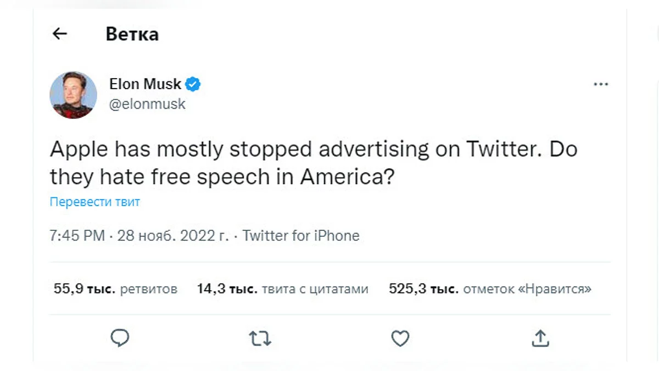This screenshot has width=659, height=371.
Task: View the 14,3 тыс. твита с цитатами
Action: pyautogui.click(x=282, y=289)
